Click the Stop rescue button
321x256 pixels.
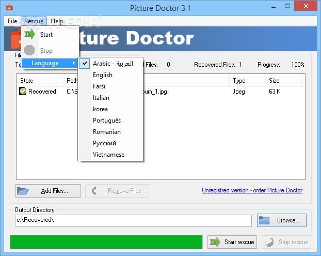(x=286, y=242)
